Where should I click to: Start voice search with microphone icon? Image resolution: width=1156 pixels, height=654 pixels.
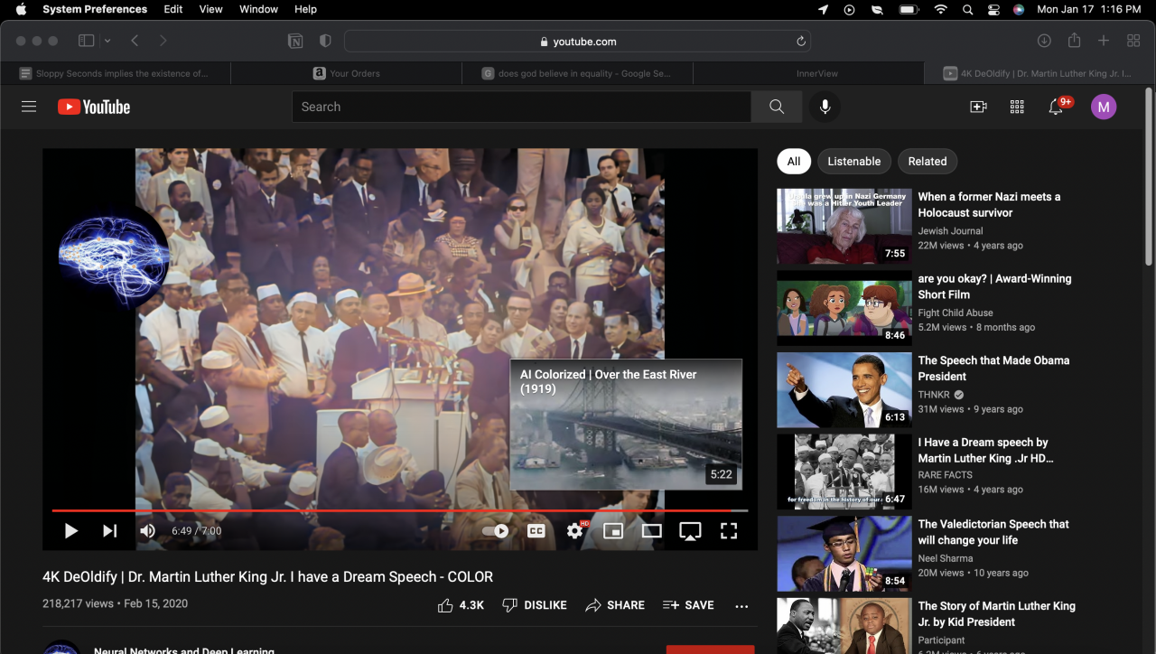coord(825,107)
